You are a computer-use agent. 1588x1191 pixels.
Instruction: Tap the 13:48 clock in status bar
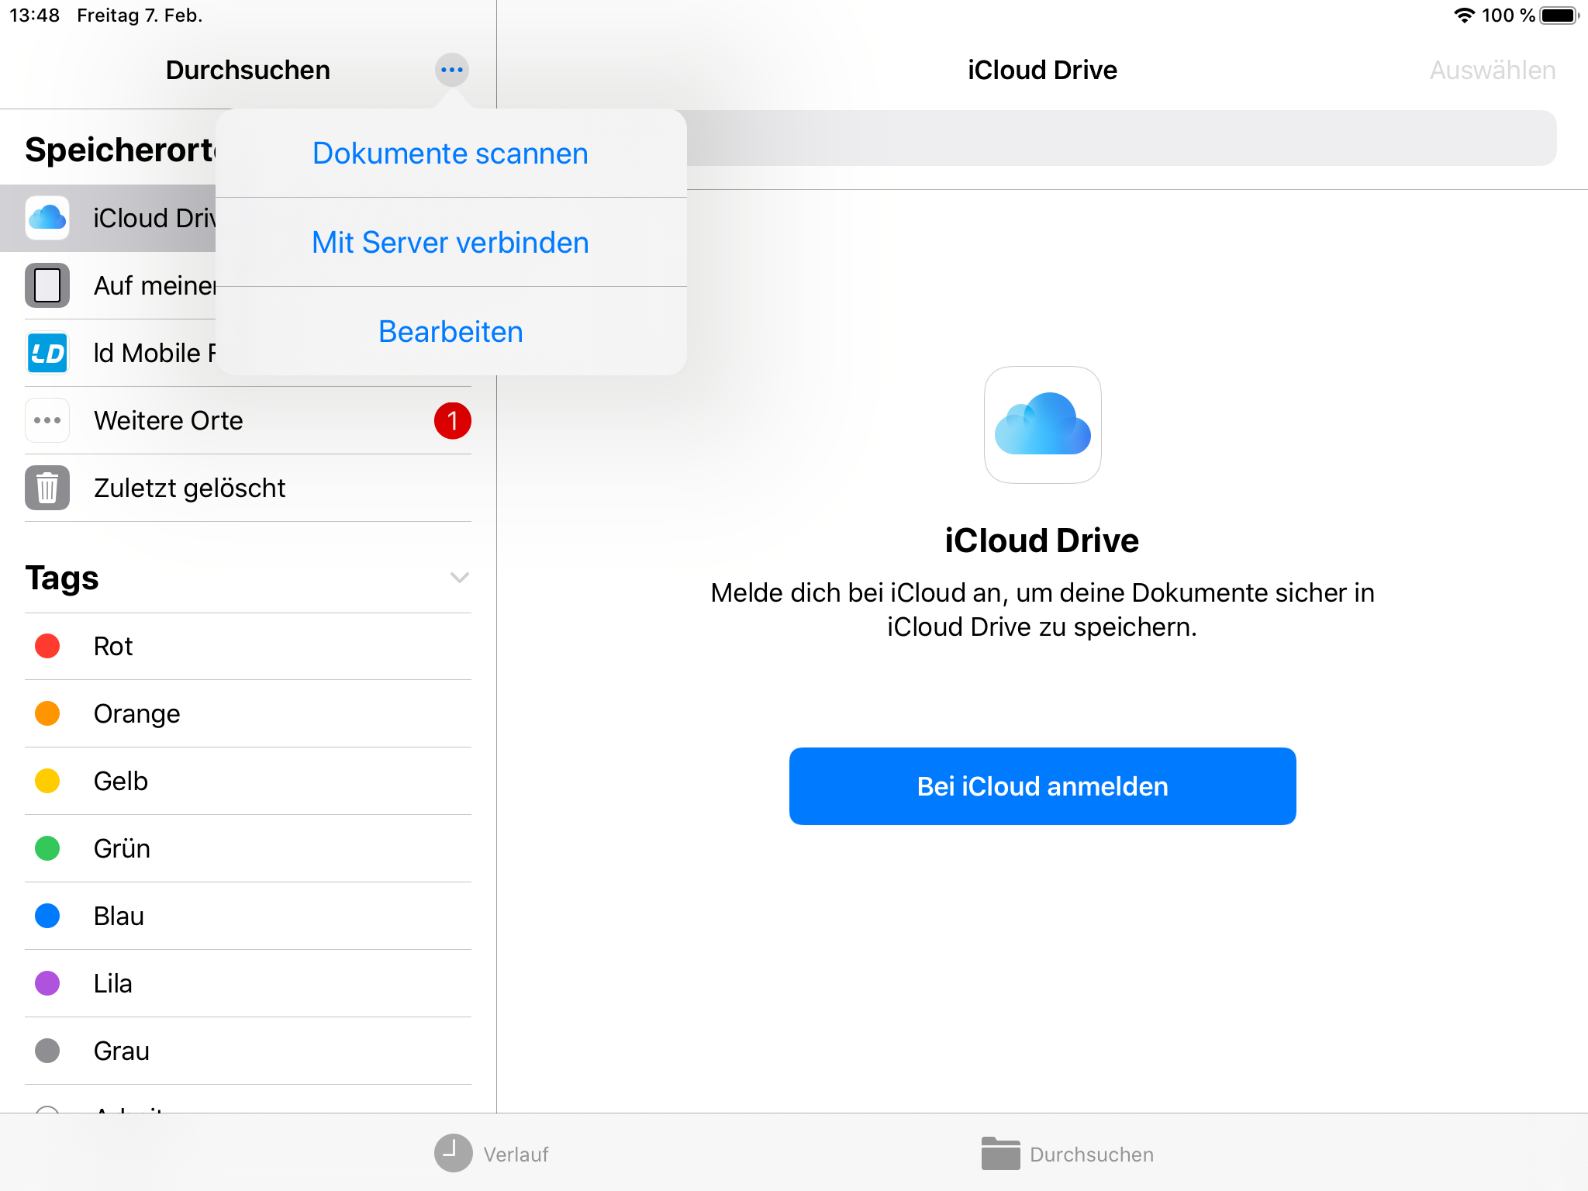[x=34, y=16]
